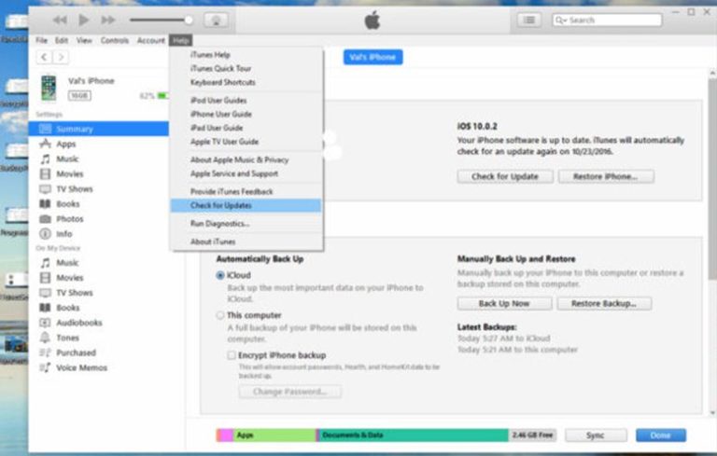
Task: Choose Check for Updates in Help menu
Action: [221, 205]
